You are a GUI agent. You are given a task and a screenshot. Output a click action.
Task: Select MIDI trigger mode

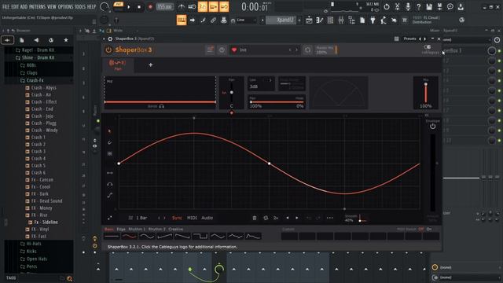(x=192, y=218)
